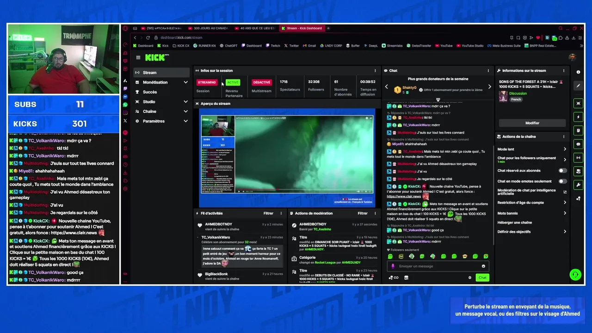Open a new browser tab with plus
The image size is (592, 333).
coord(328,28)
